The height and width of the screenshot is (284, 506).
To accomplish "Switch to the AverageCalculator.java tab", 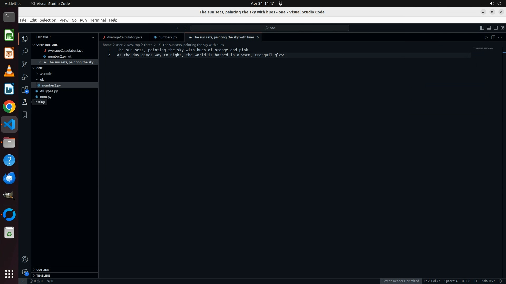I will (124, 37).
